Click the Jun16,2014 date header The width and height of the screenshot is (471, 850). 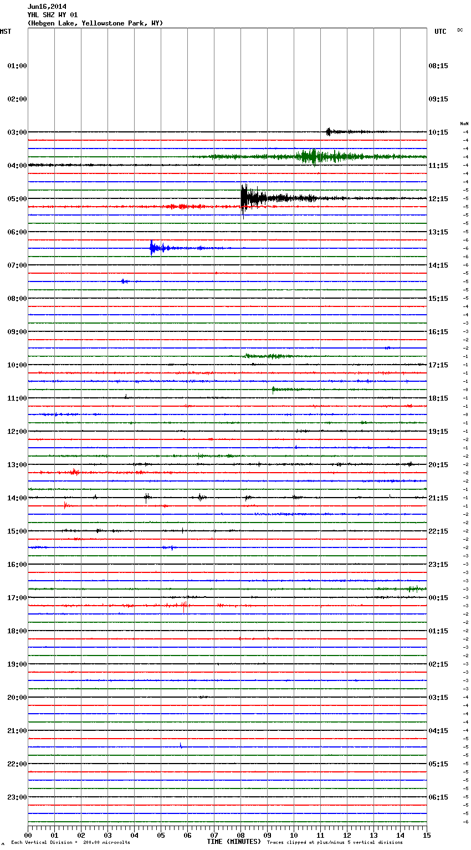tap(47, 7)
